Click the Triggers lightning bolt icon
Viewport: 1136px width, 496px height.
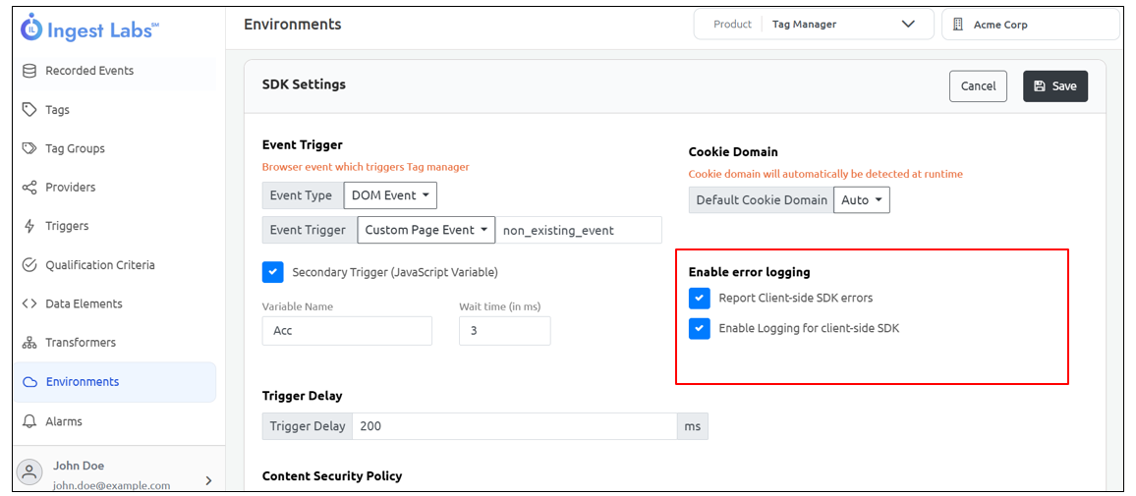(x=29, y=226)
